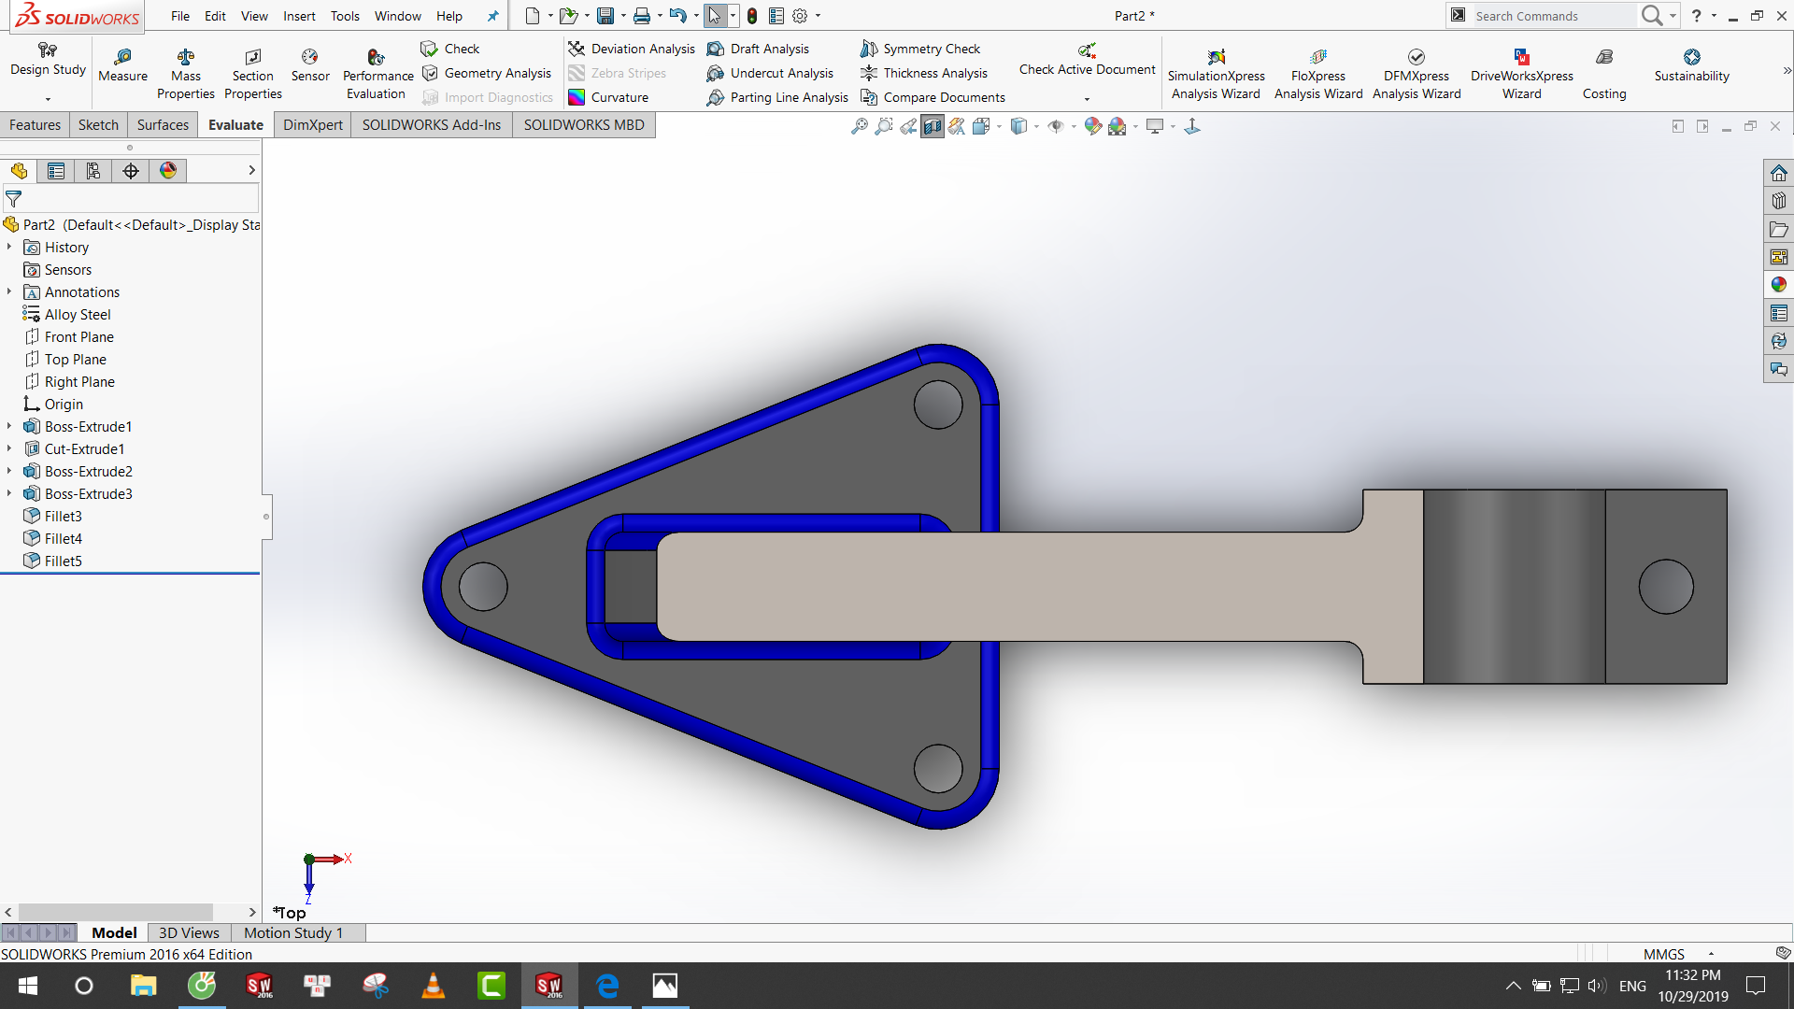
Task: Switch to DisplayManager tab icon
Action: click(168, 171)
